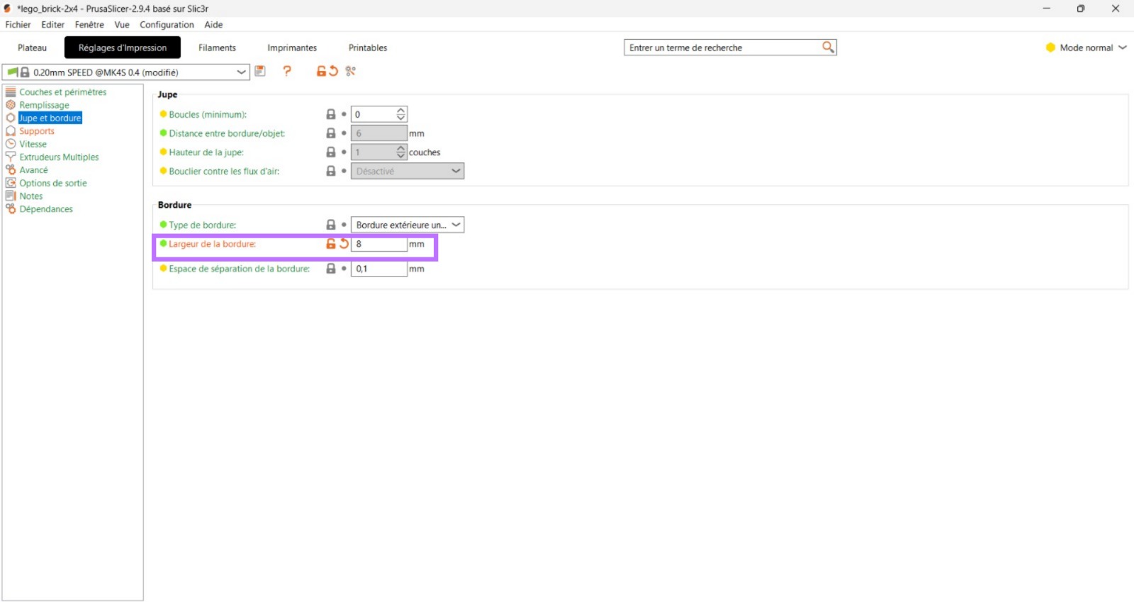This screenshot has height=602, width=1134.
Task: Click lock icon next to Type de bordure
Action: 330,225
